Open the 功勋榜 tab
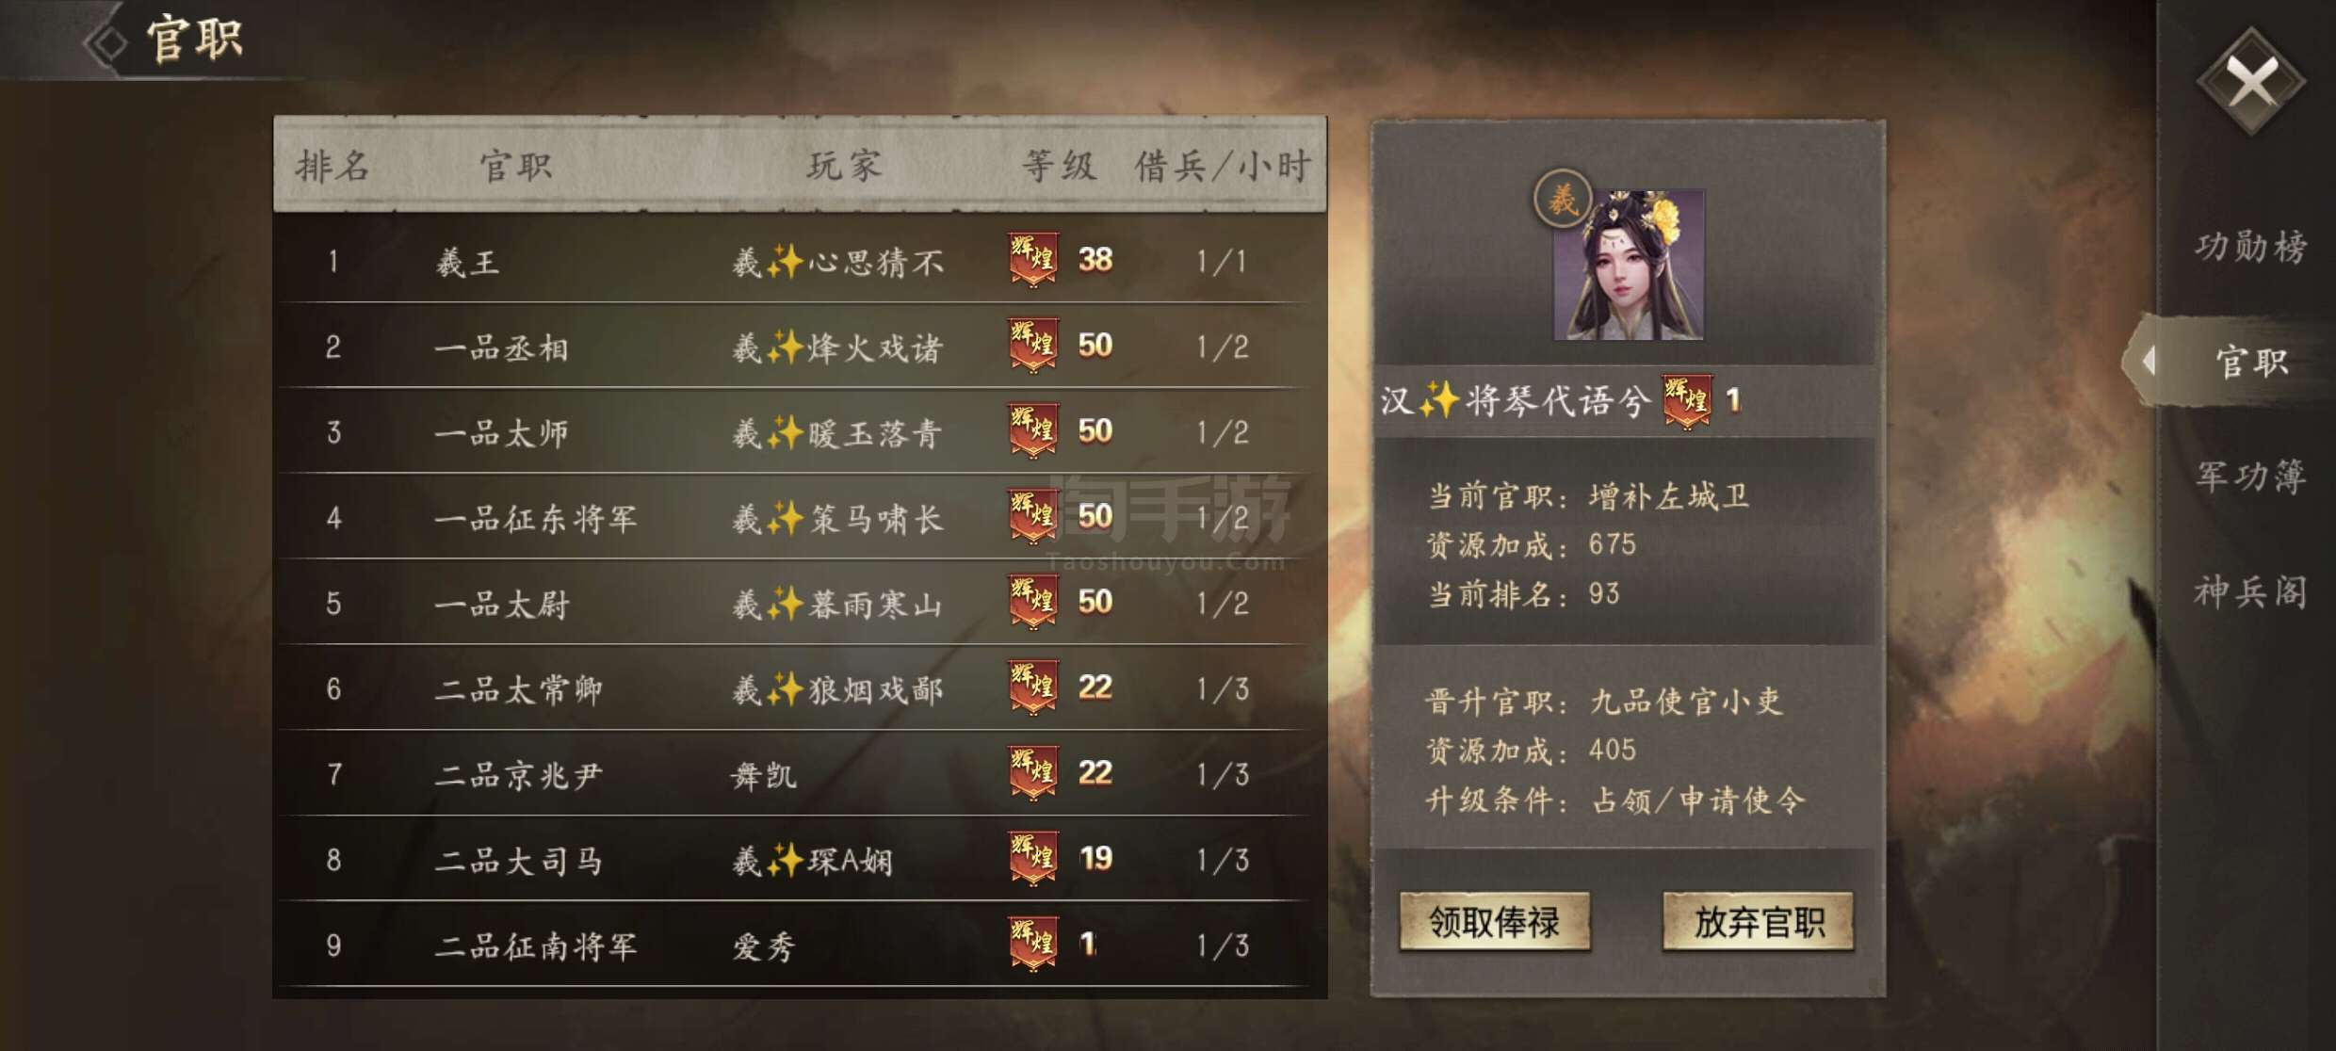 pos(2250,247)
